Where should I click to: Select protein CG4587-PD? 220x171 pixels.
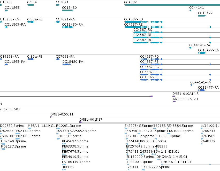point(180,59)
